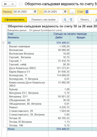The height and width of the screenshot is (137, 97).
Task: Open calendar for period end date
Action: tap(65, 12)
